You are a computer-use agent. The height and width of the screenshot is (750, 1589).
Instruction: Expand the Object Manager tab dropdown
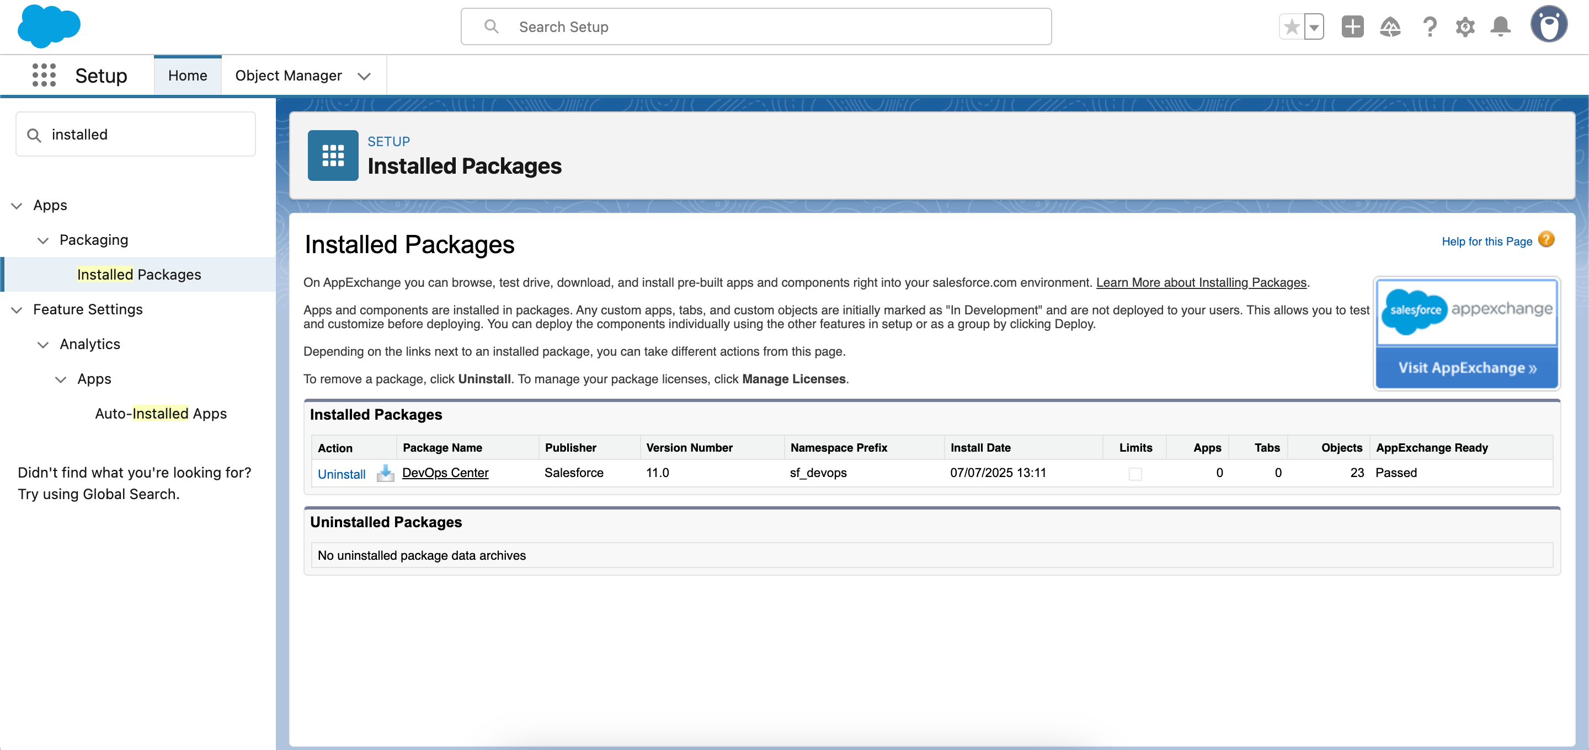tap(364, 76)
